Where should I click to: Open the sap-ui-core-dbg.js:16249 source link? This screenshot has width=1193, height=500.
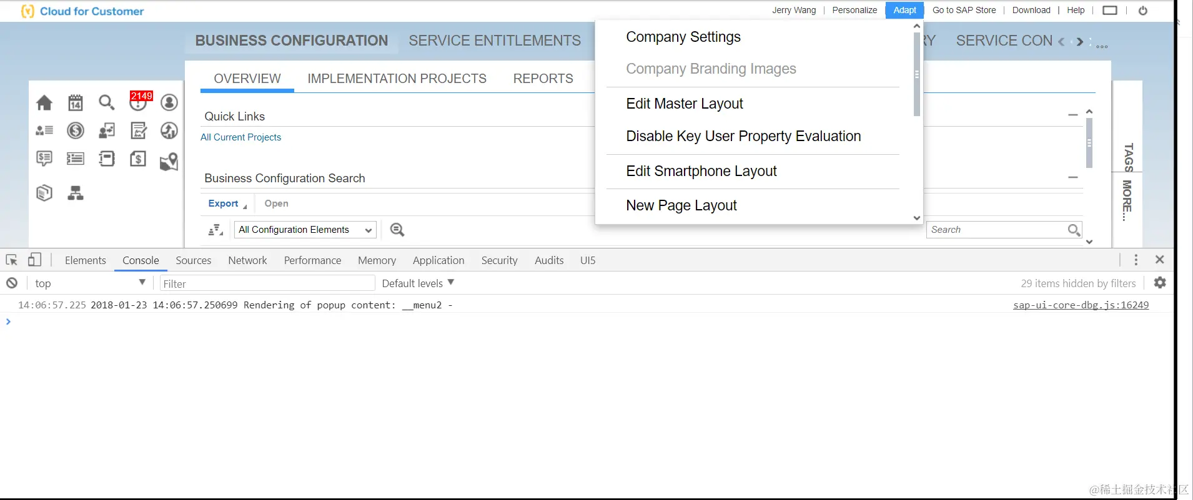point(1081,305)
